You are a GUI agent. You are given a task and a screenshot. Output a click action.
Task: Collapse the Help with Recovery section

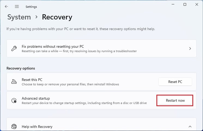click(190, 127)
